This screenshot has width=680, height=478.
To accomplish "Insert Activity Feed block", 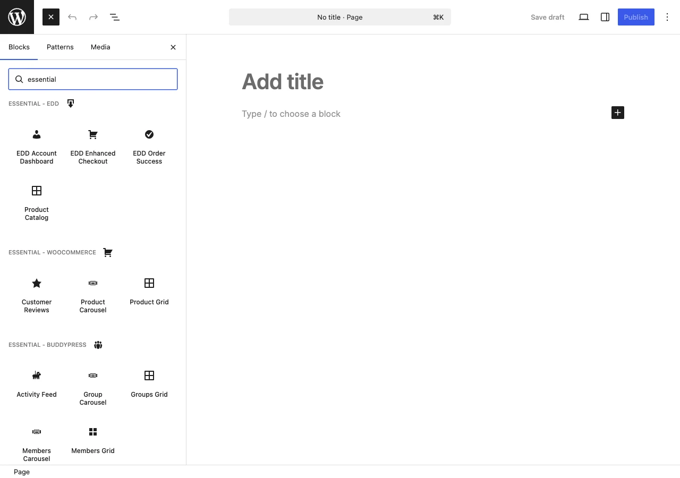I will 37,384.
